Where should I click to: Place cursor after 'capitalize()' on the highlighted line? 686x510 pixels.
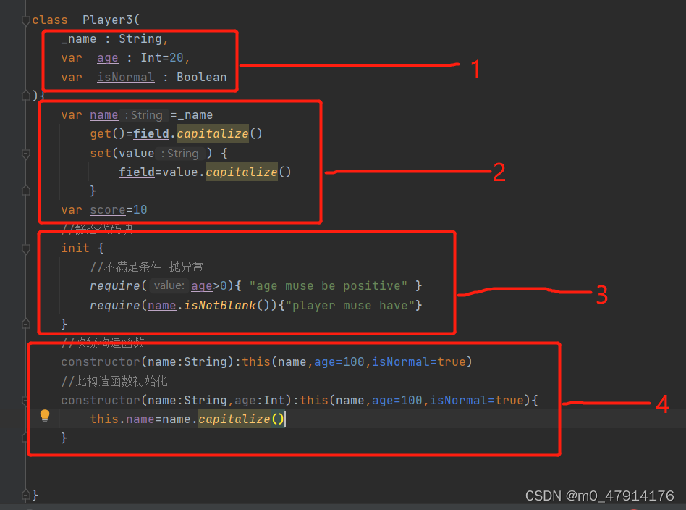pyautogui.click(x=285, y=419)
